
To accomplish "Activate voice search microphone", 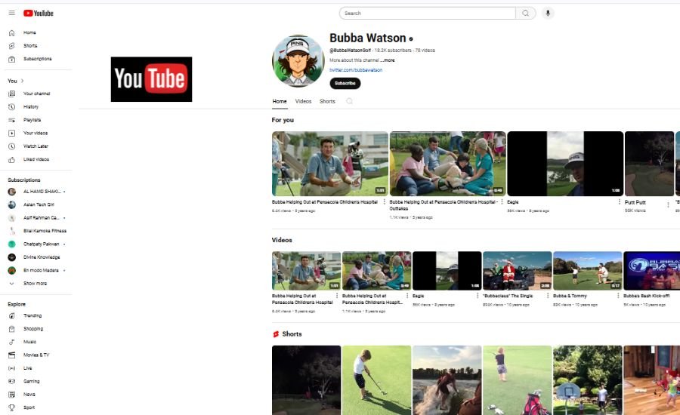I will pyautogui.click(x=548, y=13).
